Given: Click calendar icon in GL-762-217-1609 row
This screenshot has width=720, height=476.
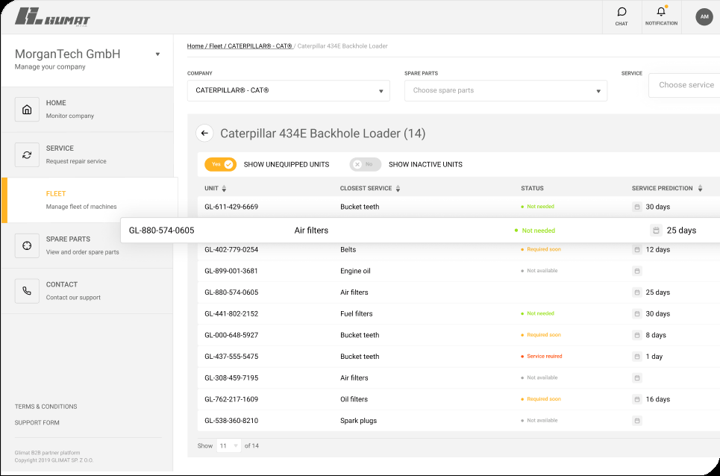Looking at the screenshot, I should (x=637, y=399).
